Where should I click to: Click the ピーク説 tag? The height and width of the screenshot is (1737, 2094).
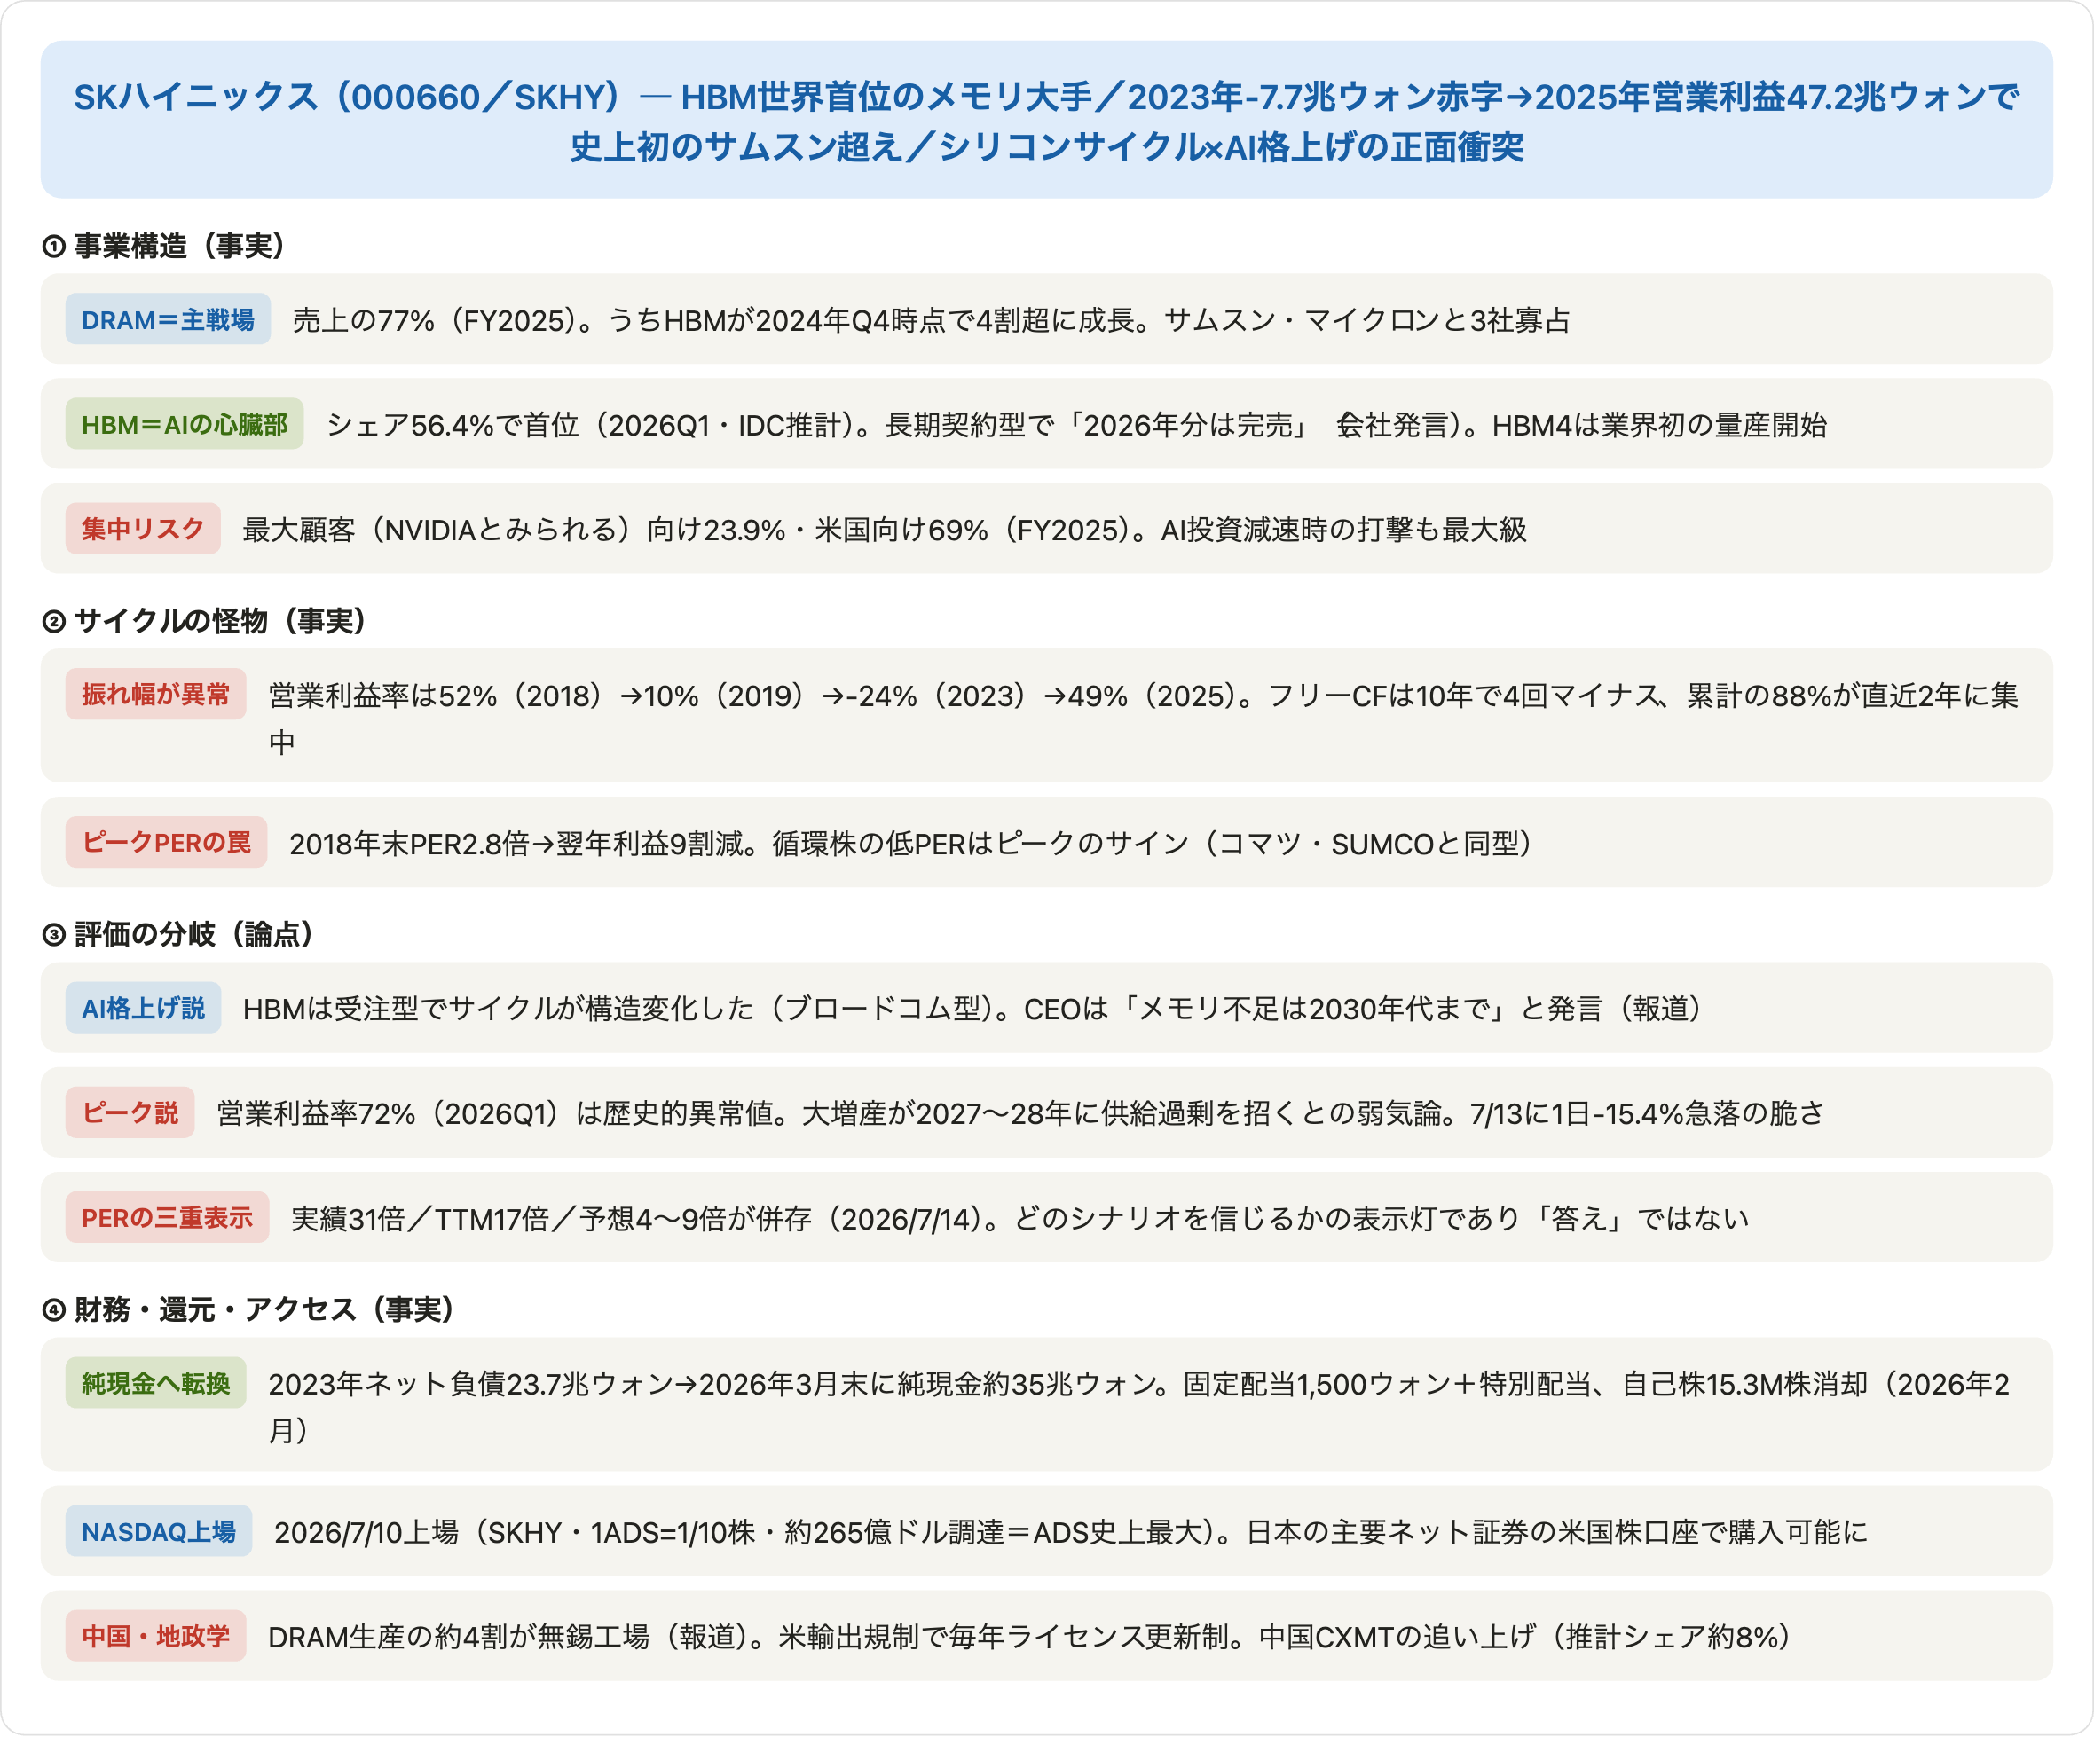tap(130, 1112)
